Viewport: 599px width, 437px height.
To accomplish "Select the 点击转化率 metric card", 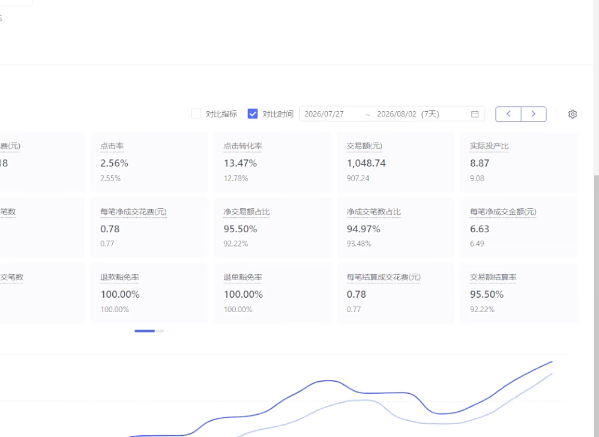I will click(x=272, y=162).
